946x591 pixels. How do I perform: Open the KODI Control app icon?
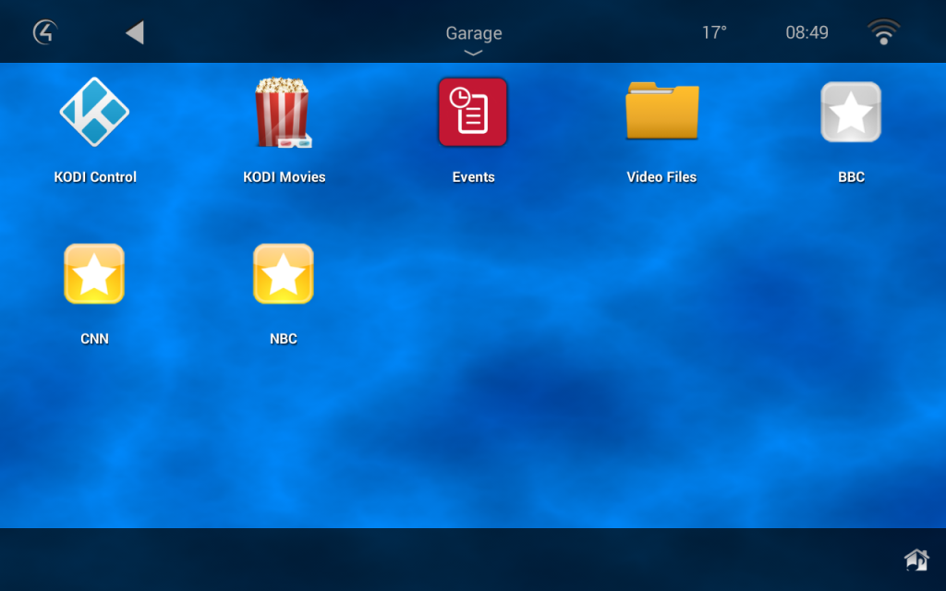(95, 112)
